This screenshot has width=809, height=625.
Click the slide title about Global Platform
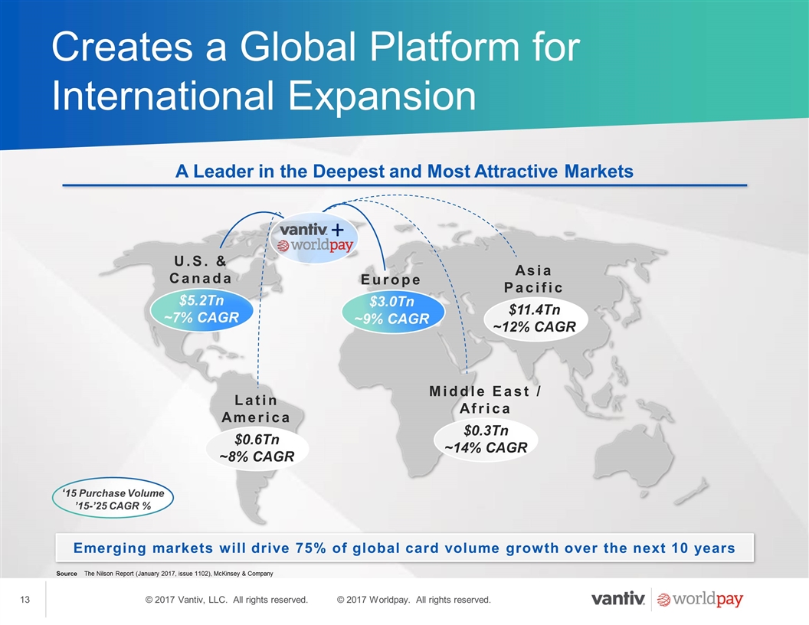click(x=314, y=73)
